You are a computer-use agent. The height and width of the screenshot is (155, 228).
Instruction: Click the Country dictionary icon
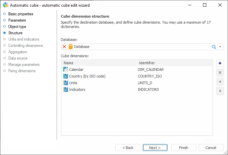pyautogui.click(x=65, y=76)
